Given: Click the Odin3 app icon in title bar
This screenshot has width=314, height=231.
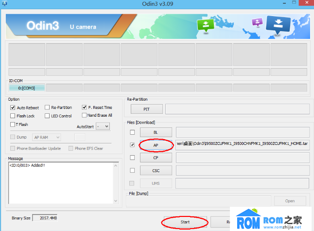Looking at the screenshot, I should (4, 3).
